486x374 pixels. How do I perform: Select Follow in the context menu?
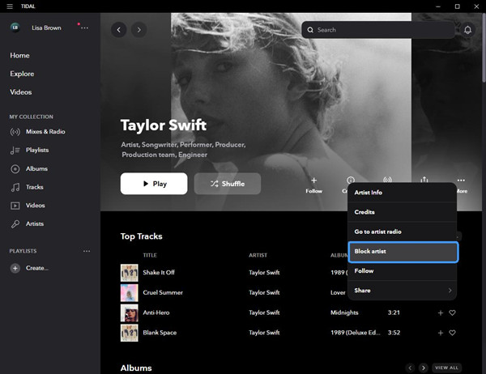403,271
